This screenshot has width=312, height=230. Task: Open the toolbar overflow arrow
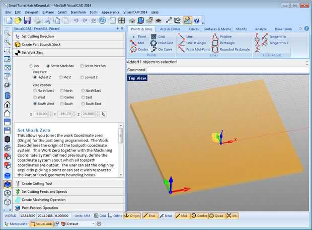(x=203, y=23)
